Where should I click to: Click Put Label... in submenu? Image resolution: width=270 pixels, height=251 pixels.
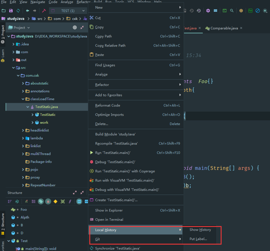(x=198, y=239)
